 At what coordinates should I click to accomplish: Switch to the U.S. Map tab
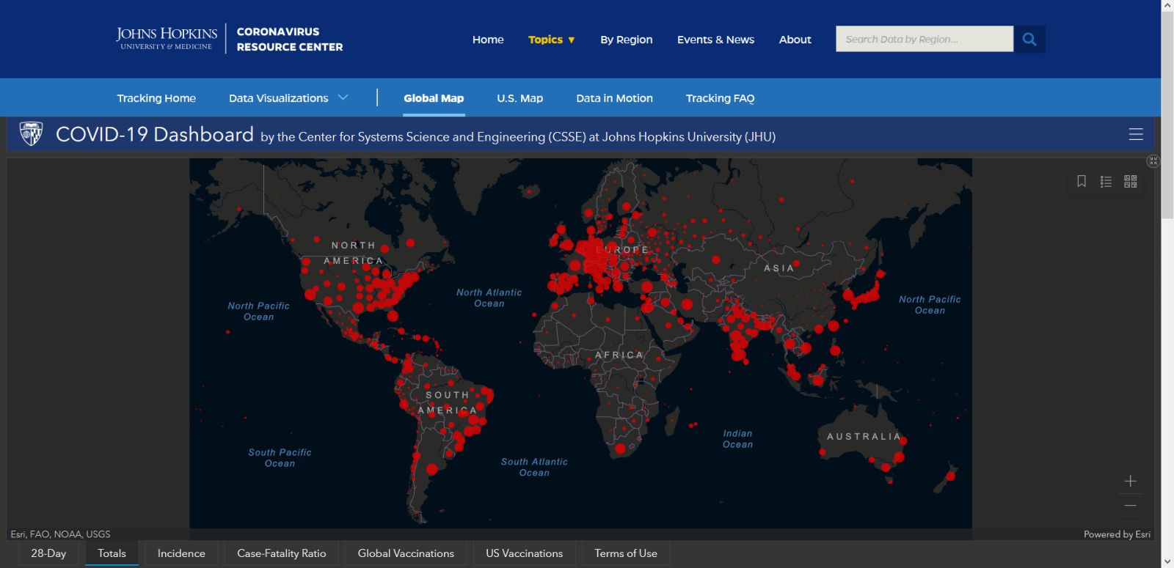coord(519,98)
